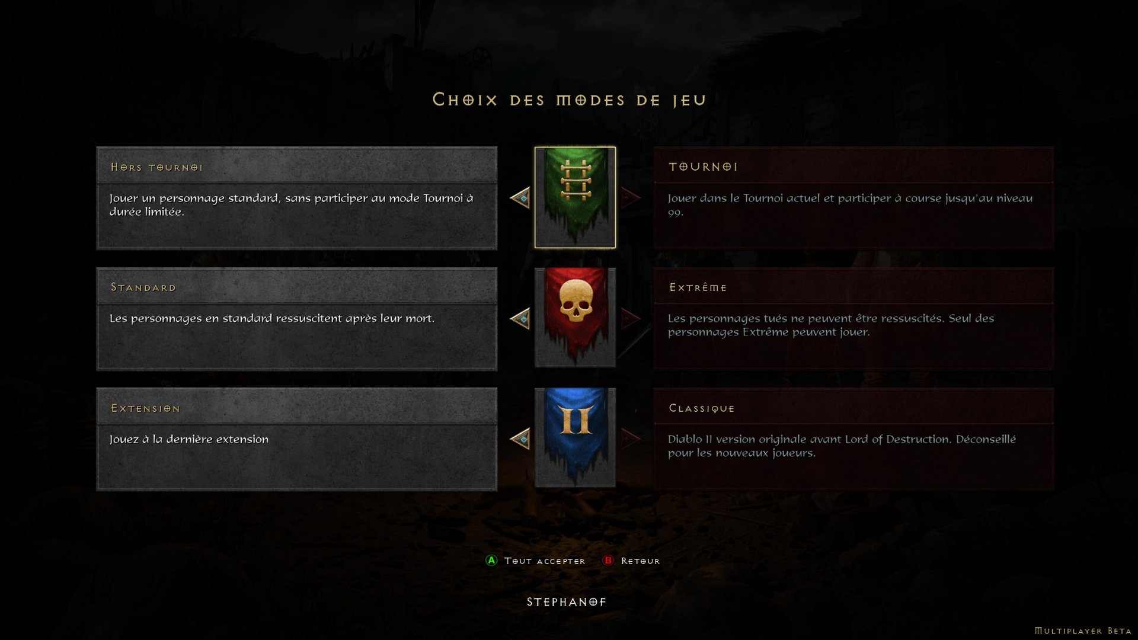This screenshot has width=1138, height=640.
Task: Select right arrow beside ladder banner
Action: 631,197
